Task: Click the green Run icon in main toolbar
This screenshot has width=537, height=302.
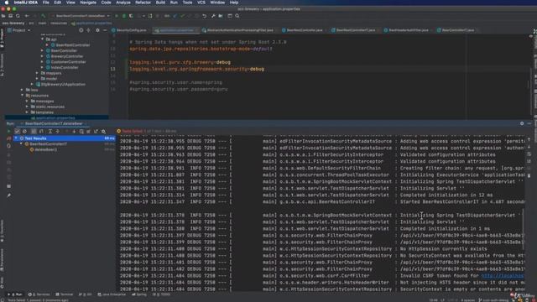Action: click(x=117, y=16)
